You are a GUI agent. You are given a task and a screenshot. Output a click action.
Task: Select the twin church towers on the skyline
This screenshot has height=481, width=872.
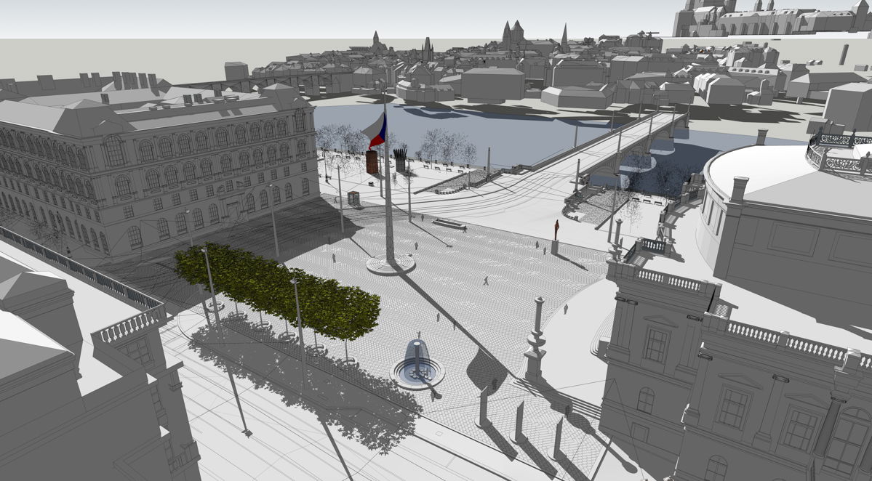(513, 31)
